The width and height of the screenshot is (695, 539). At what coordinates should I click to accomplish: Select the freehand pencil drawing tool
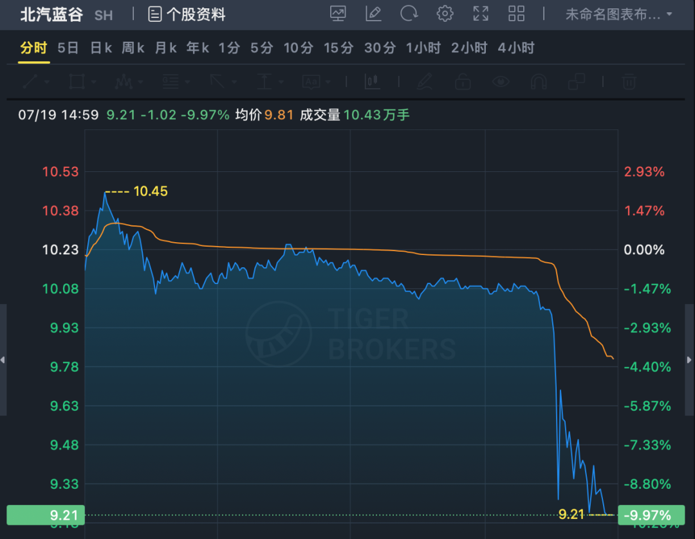425,82
